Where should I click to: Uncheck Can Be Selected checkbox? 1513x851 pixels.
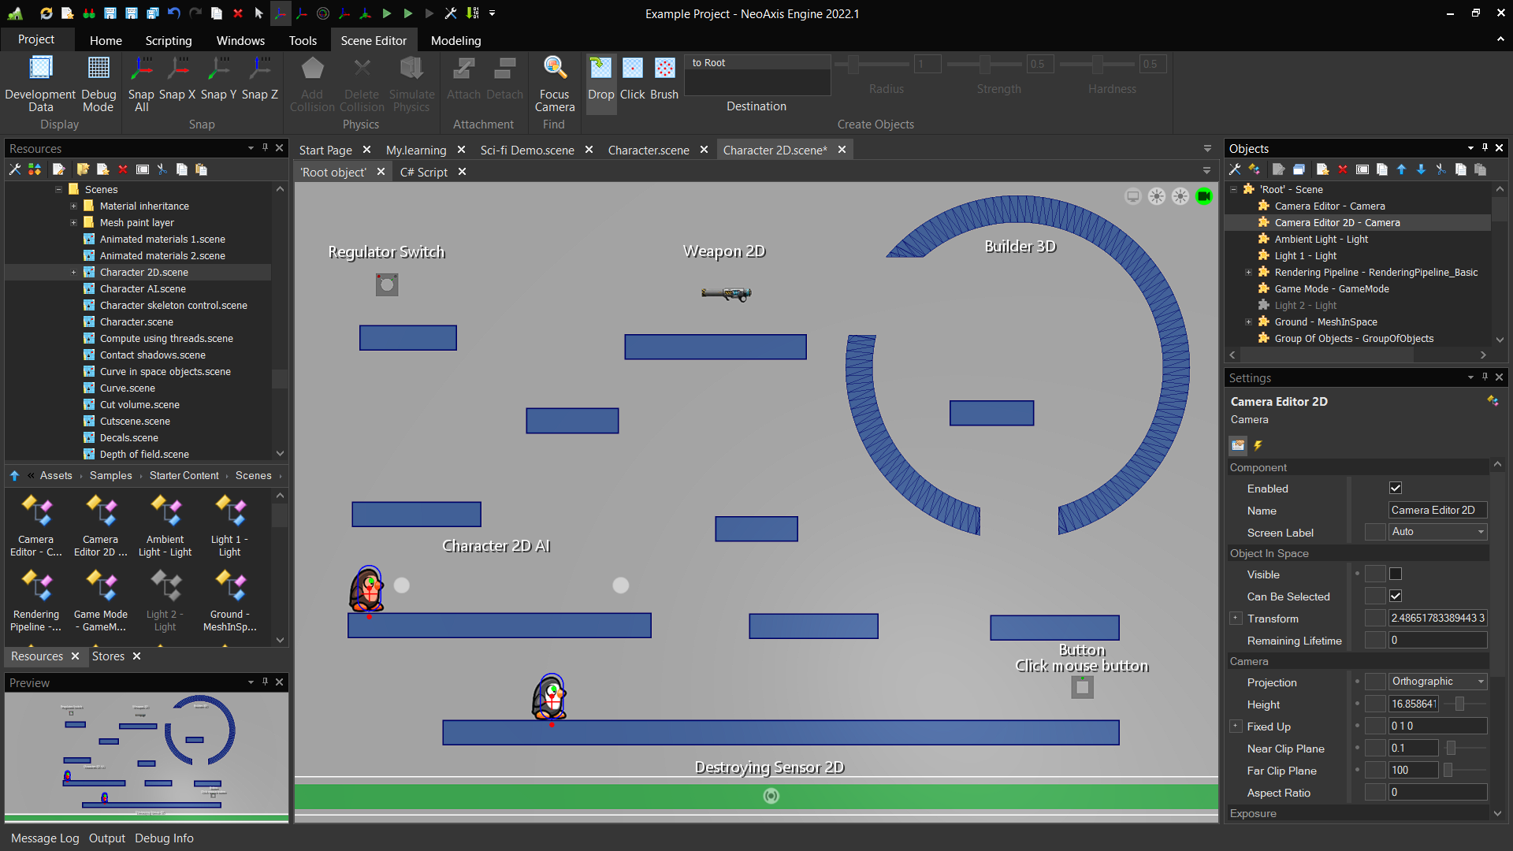[x=1396, y=596]
